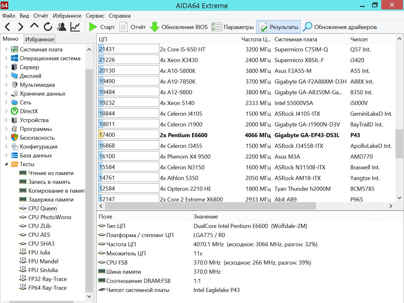Click the Поле column header
The height and width of the screenshot is (303, 404).
(x=144, y=217)
